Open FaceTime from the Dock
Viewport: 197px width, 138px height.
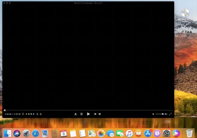tap(120, 133)
